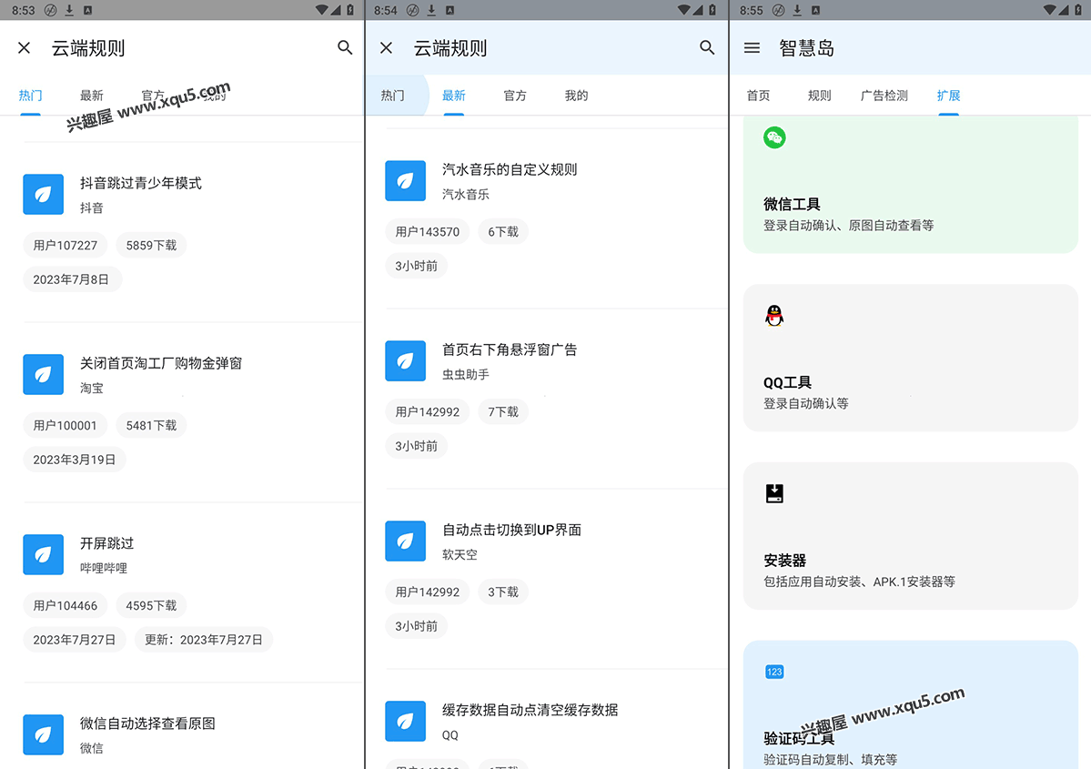Tap 2023年3月19日 date chip
This screenshot has height=769, width=1091.
click(75, 460)
